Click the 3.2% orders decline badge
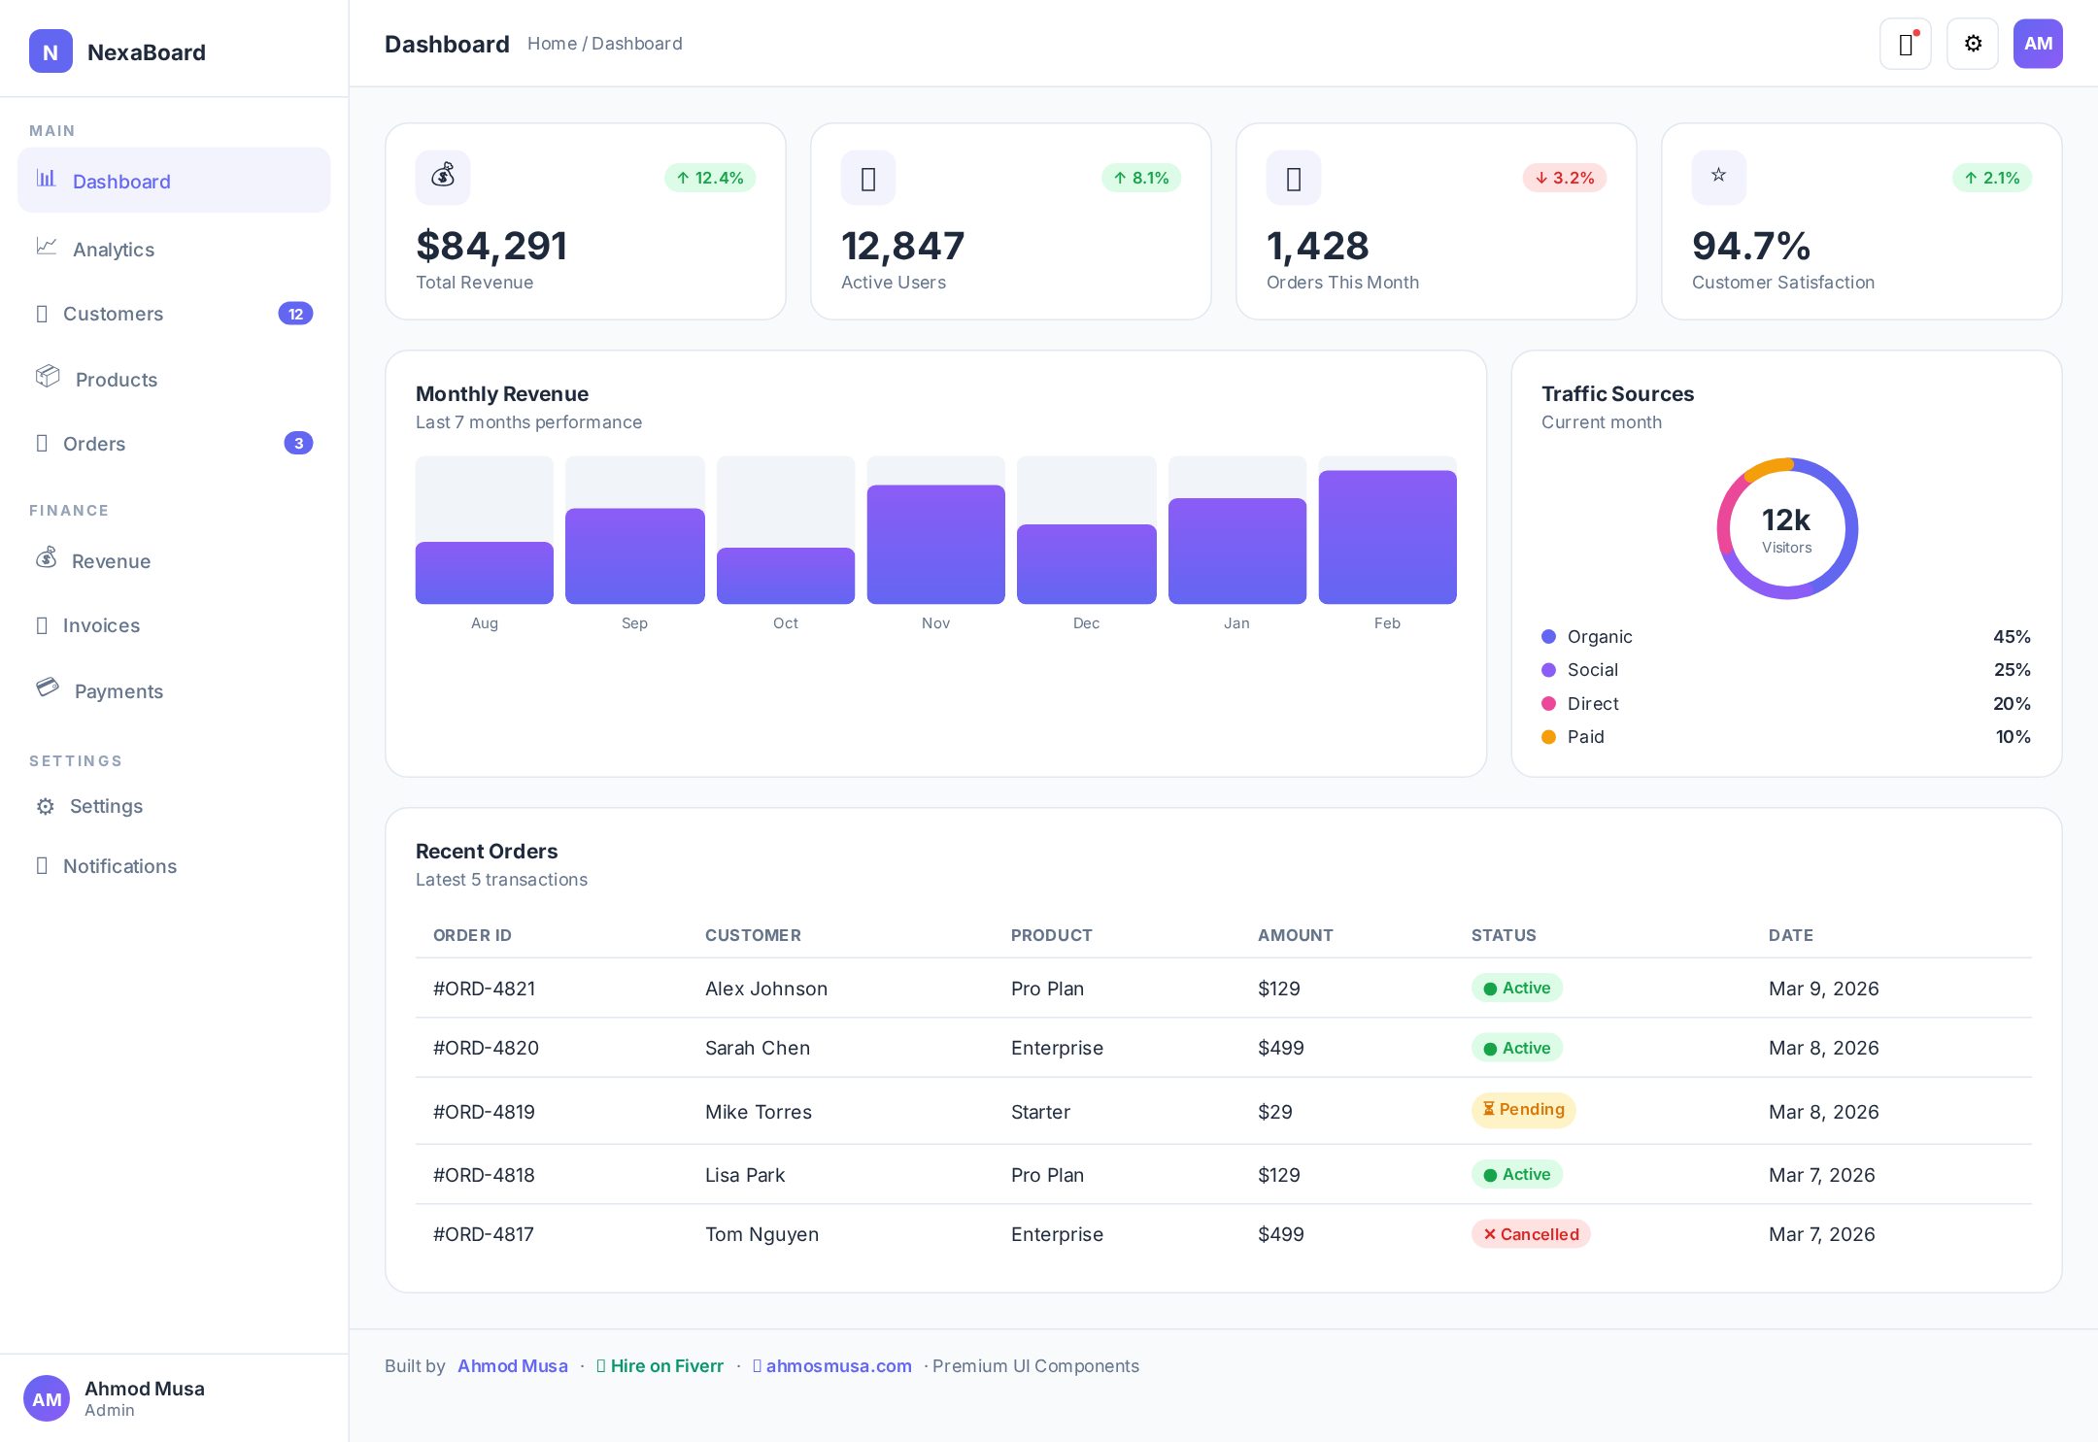 1565,178
